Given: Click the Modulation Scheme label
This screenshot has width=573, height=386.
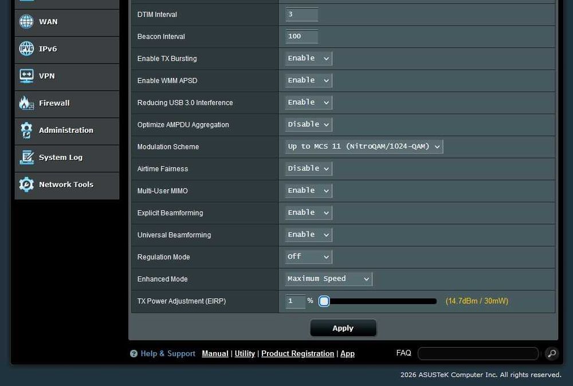Looking at the screenshot, I should click(x=168, y=147).
